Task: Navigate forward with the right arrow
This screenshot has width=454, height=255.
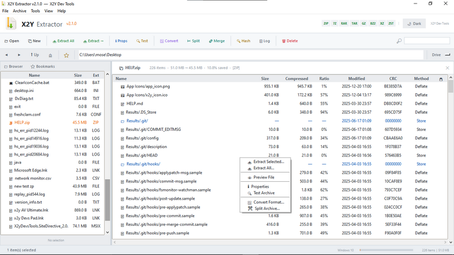Action: click(x=19, y=55)
